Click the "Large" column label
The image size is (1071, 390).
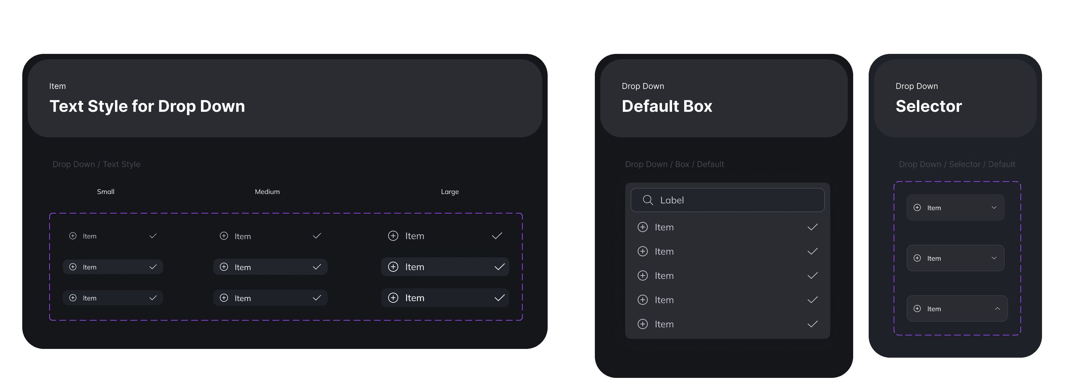coord(450,192)
